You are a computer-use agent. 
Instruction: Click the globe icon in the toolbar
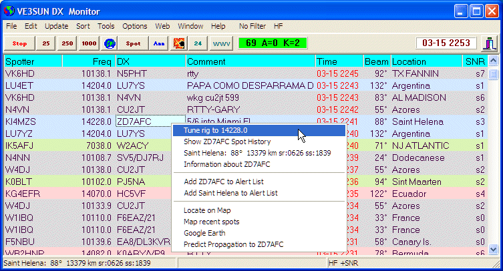(x=110, y=43)
